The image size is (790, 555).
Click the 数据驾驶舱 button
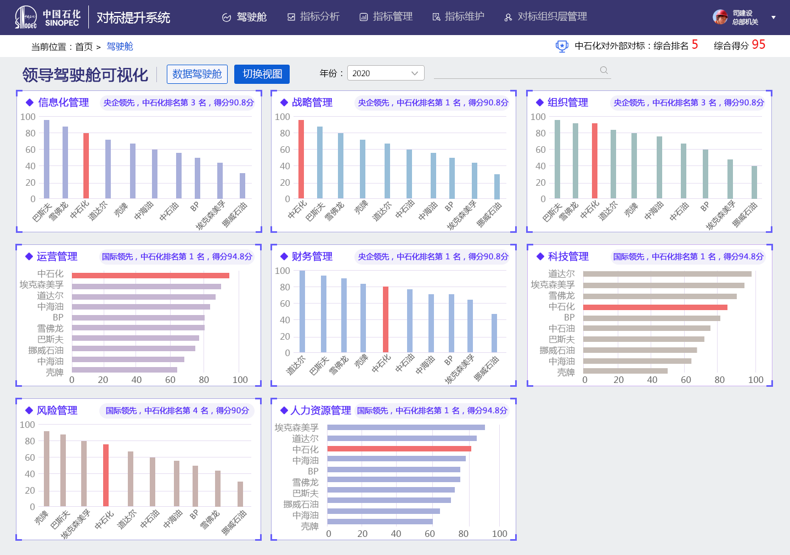coord(197,74)
